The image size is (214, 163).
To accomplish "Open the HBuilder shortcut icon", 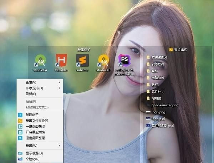I will [61, 61].
